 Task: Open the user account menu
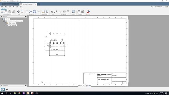pos(159,7)
